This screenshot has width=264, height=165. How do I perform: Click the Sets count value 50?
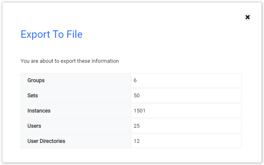click(x=137, y=96)
